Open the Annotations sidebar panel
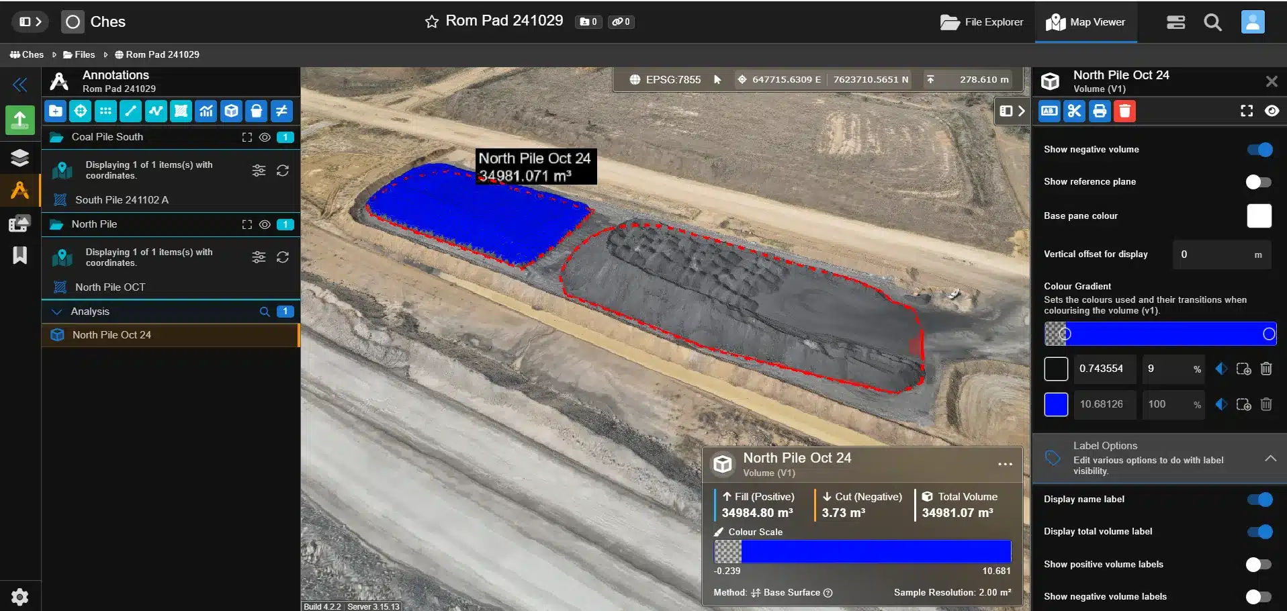This screenshot has width=1287, height=611. 19,191
